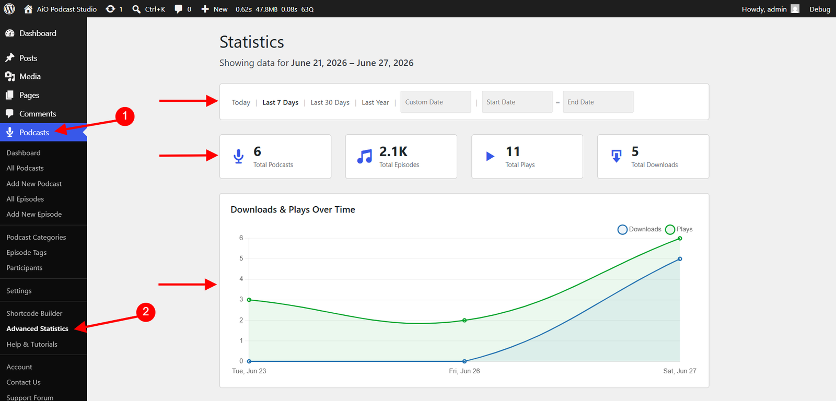Open the Account page
Screen dimensions: 836x401
[x=19, y=367]
